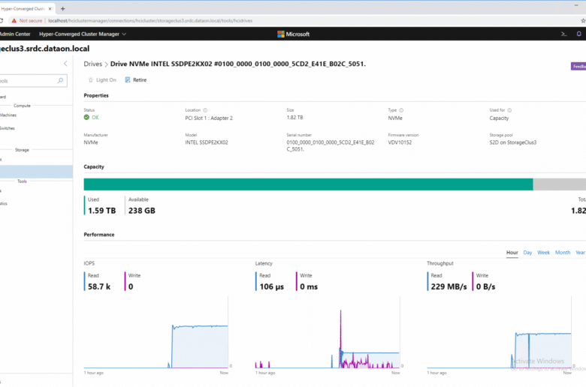Click PCI Slot 1 : Adapter 2 location

[209, 118]
